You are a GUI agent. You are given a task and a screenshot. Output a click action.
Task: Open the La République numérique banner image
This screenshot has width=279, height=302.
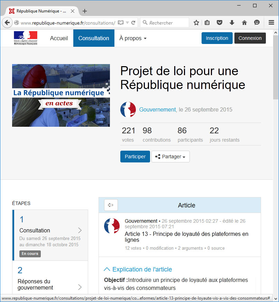tap(61, 95)
